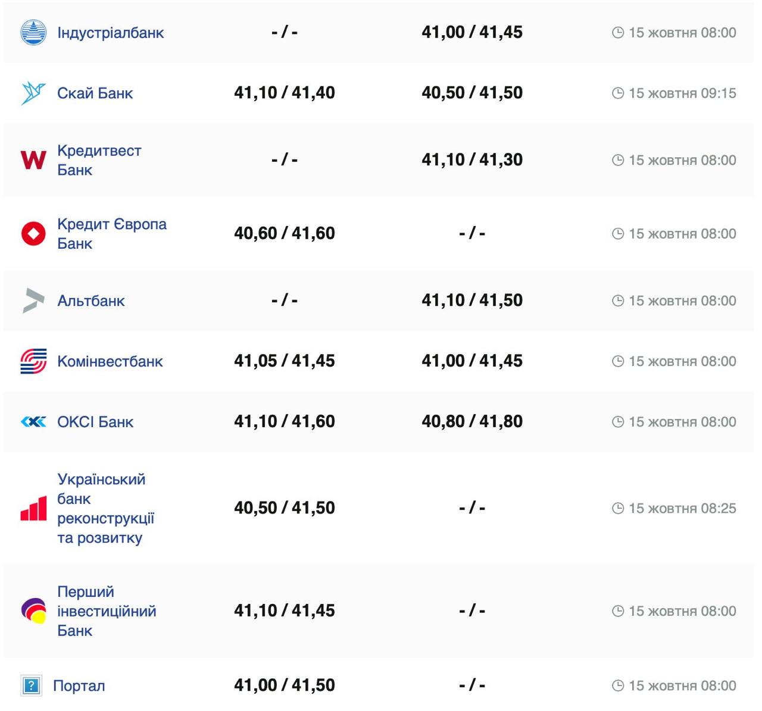Open the Індустріалбанк link

(x=110, y=33)
